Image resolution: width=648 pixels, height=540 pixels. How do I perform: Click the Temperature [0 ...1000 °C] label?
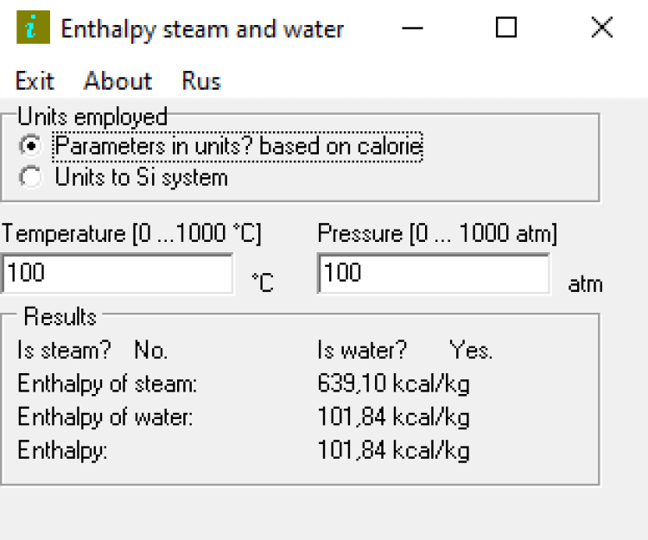[x=131, y=233]
